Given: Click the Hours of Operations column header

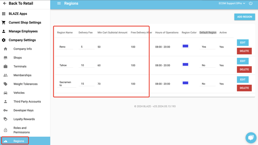Looking at the screenshot, I should 166,33.
